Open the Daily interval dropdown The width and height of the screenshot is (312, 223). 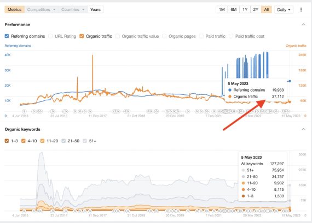[x=284, y=9]
